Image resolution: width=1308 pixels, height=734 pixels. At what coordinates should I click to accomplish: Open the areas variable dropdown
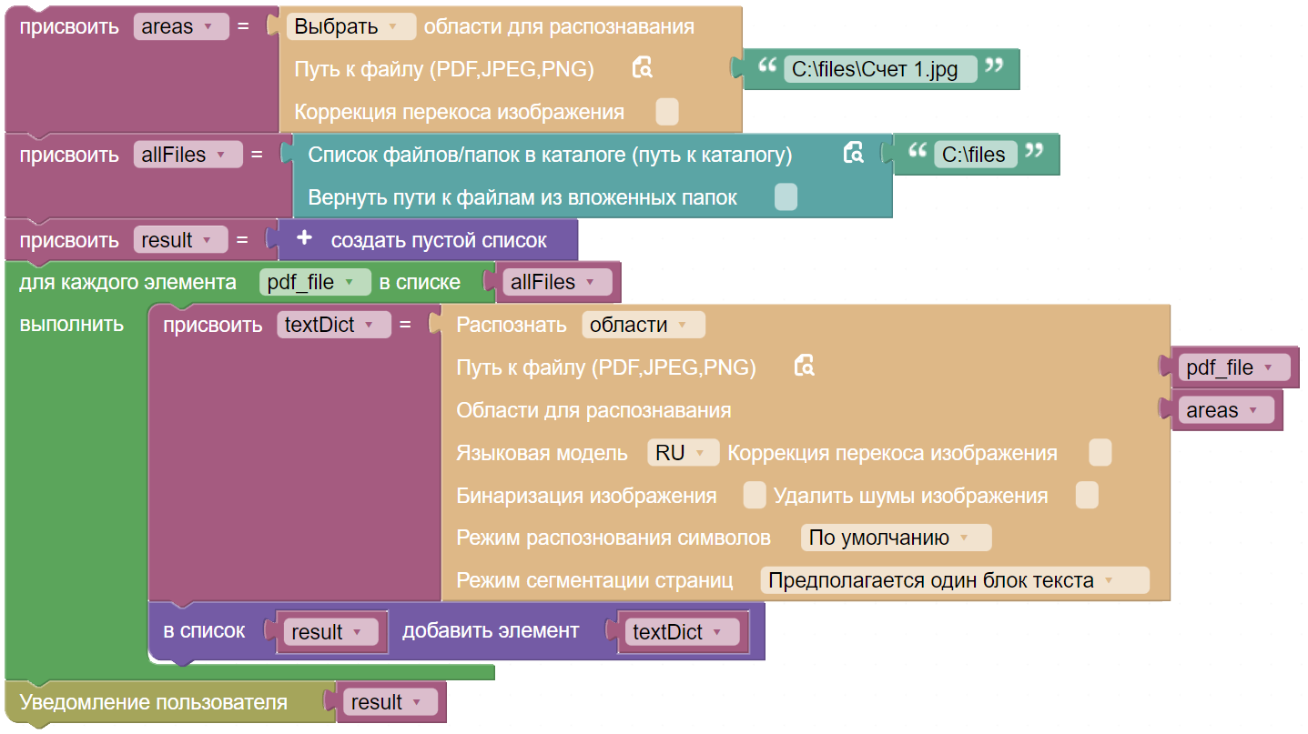tap(180, 25)
